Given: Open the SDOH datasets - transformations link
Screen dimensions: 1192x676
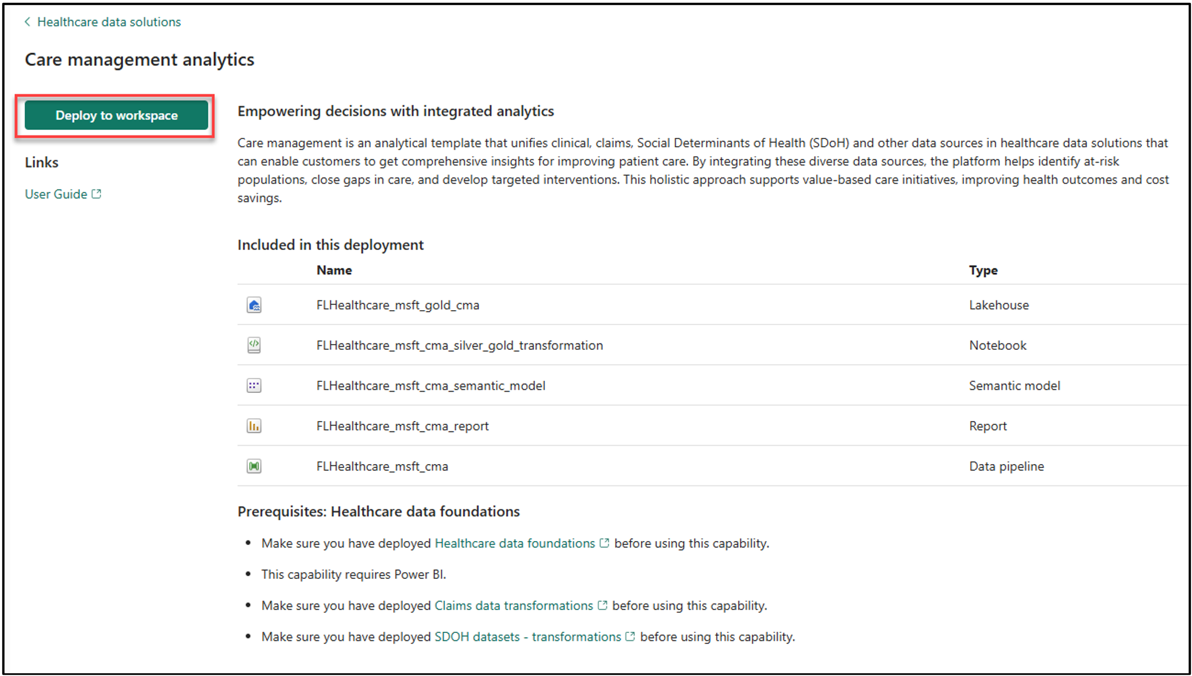Looking at the screenshot, I should click(x=528, y=636).
